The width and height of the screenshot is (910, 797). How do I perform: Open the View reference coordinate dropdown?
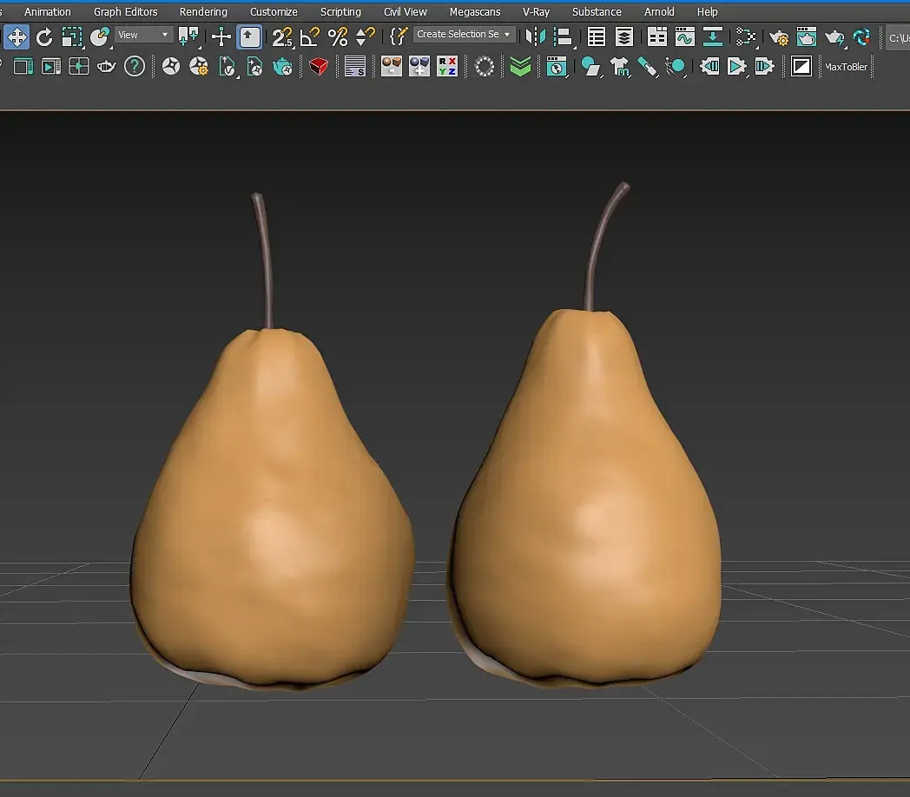click(x=144, y=35)
